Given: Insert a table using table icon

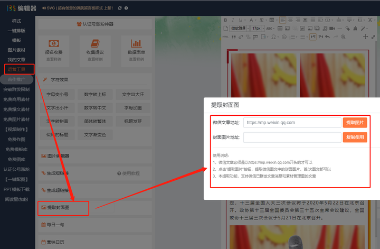Looking at the screenshot, I should [x=280, y=29].
